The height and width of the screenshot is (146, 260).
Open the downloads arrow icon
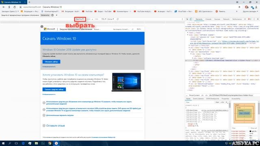coord(256,7)
